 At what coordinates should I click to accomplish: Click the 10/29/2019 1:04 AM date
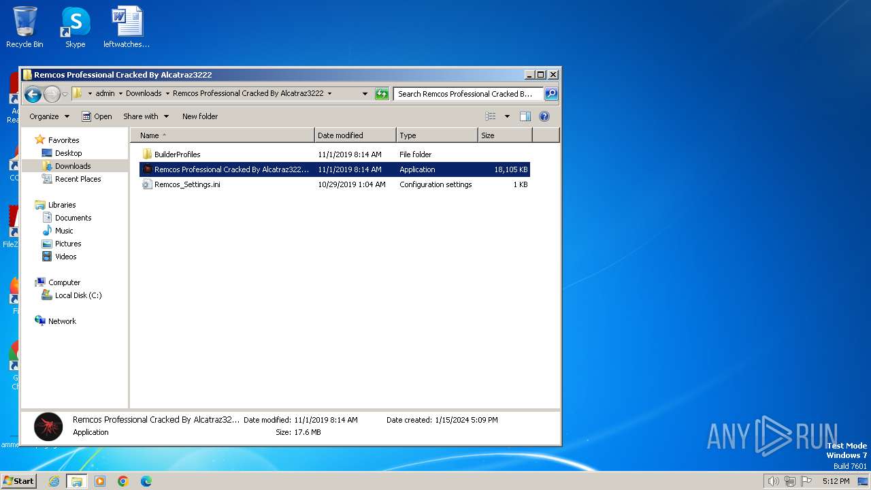click(351, 184)
